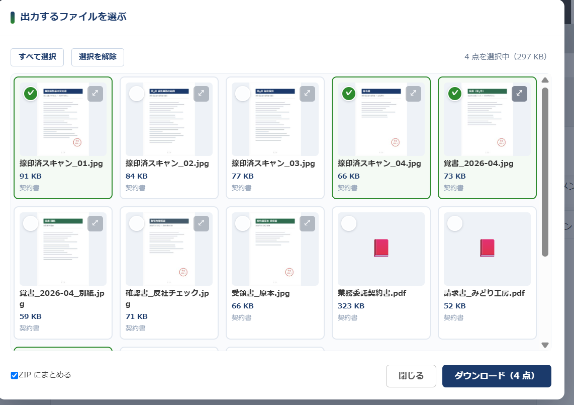The height and width of the screenshot is (405, 574).
Task: Deselect 捺印済スキャン_04.jpg checkmark
Action: pos(349,94)
